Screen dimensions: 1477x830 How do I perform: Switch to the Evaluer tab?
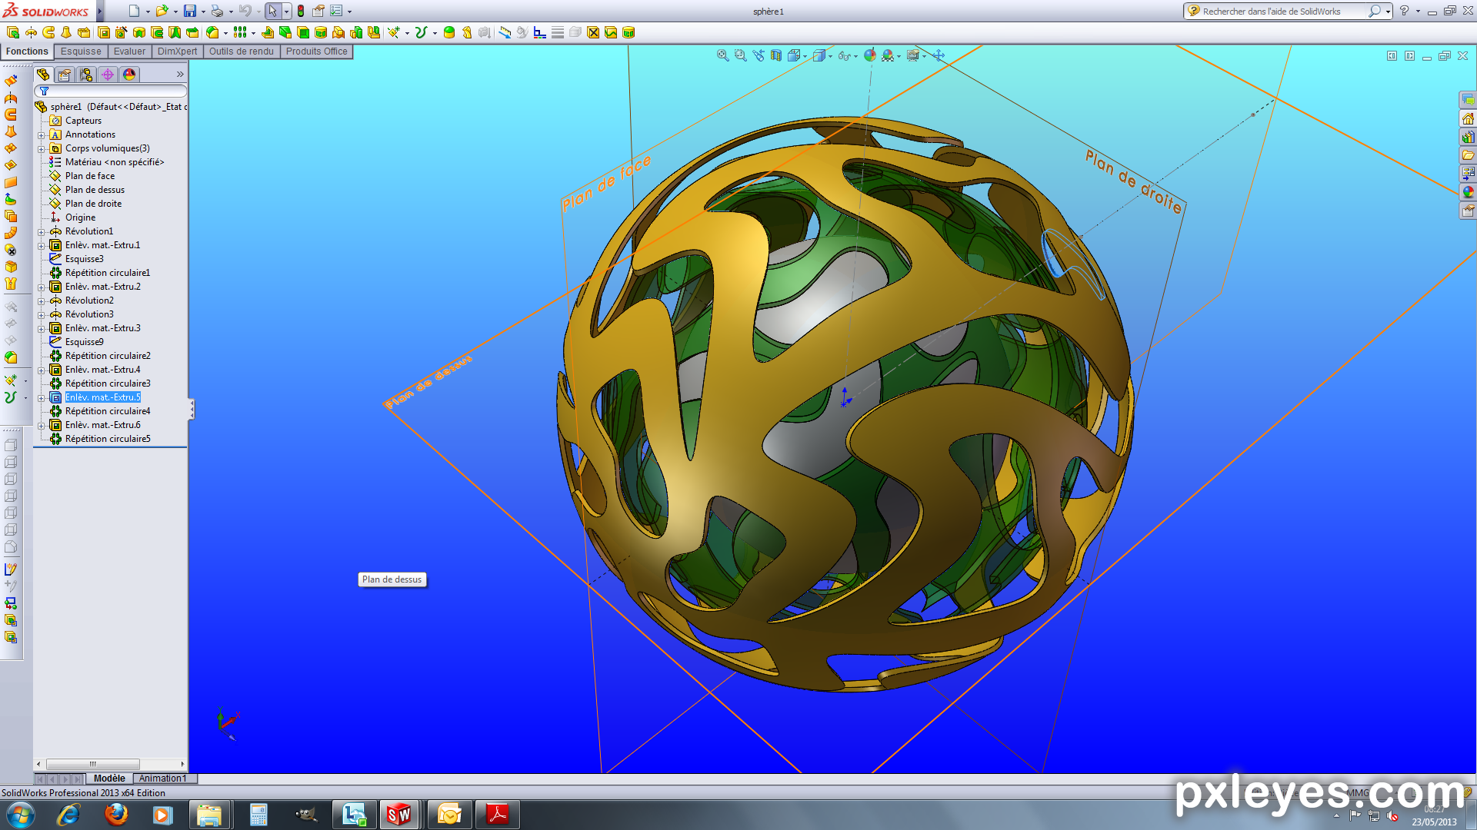pyautogui.click(x=129, y=51)
